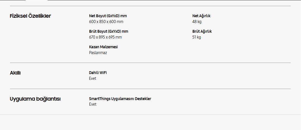Select the Evet value under SmartThings support
The width and height of the screenshot is (301, 130).
93,104
